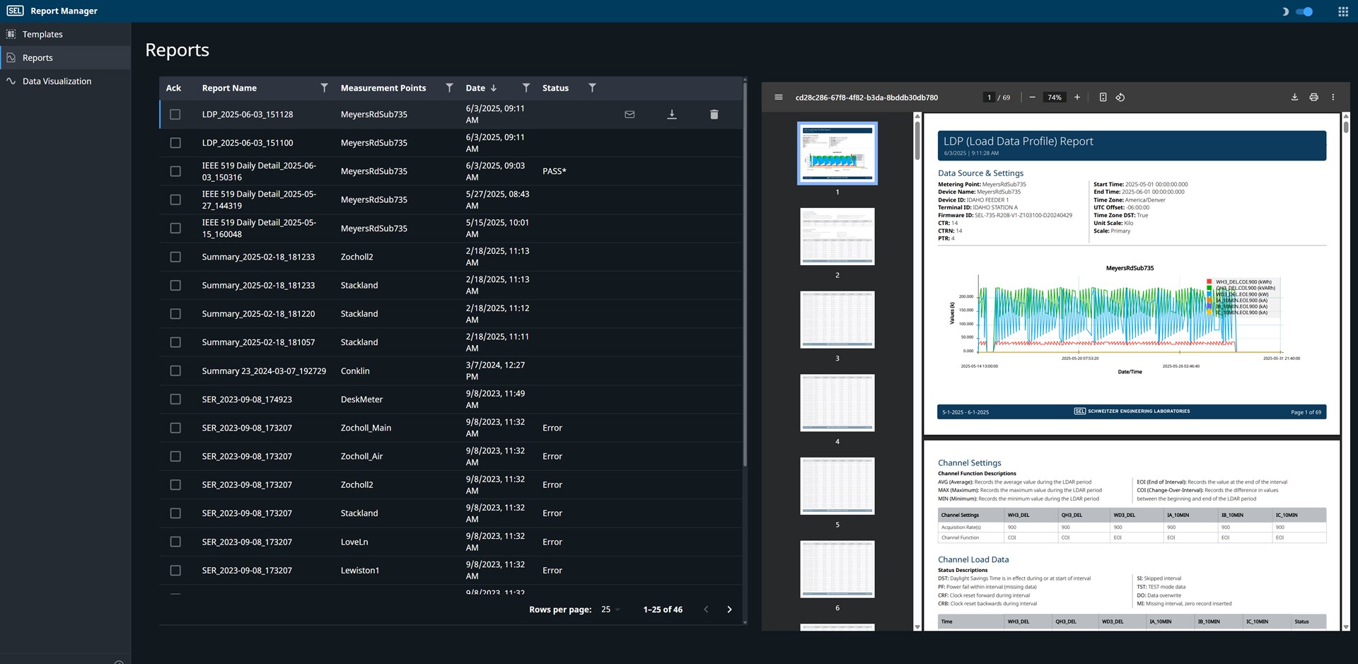
Task: Toggle the PDF sidebar hamburger menu
Action: [x=779, y=98]
